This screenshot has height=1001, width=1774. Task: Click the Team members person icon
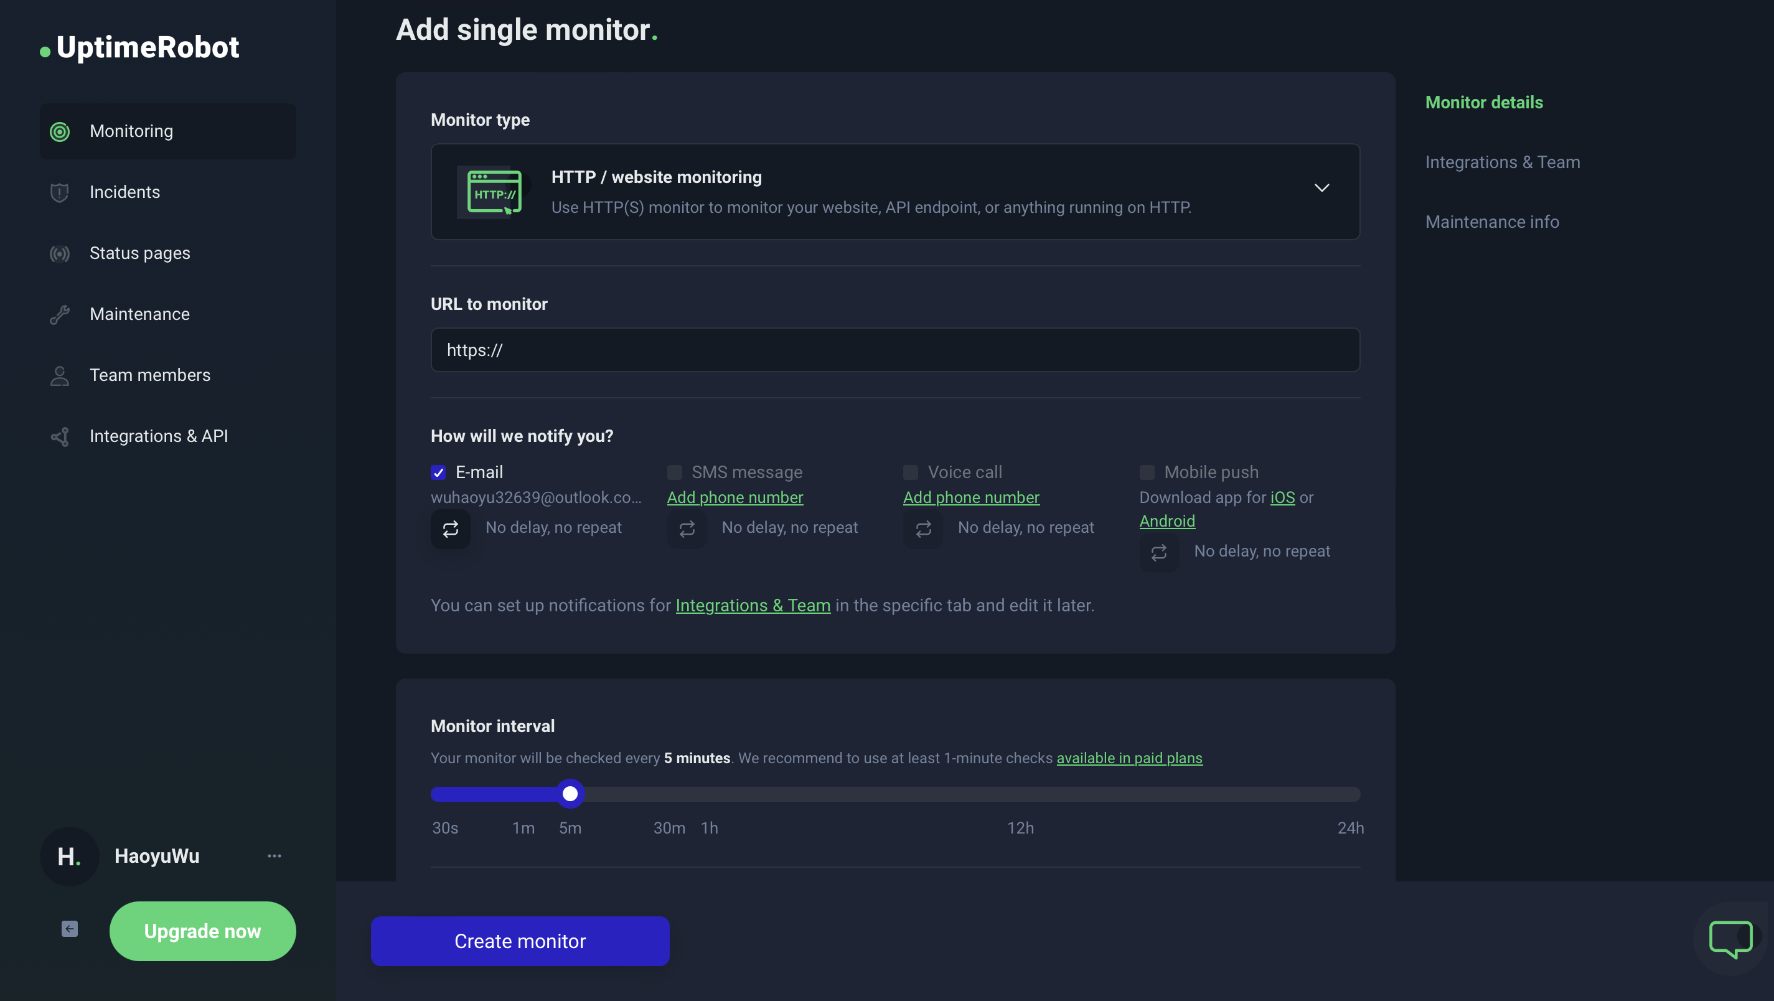point(60,375)
